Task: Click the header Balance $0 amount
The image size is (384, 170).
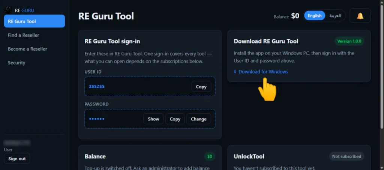Action: coord(295,16)
